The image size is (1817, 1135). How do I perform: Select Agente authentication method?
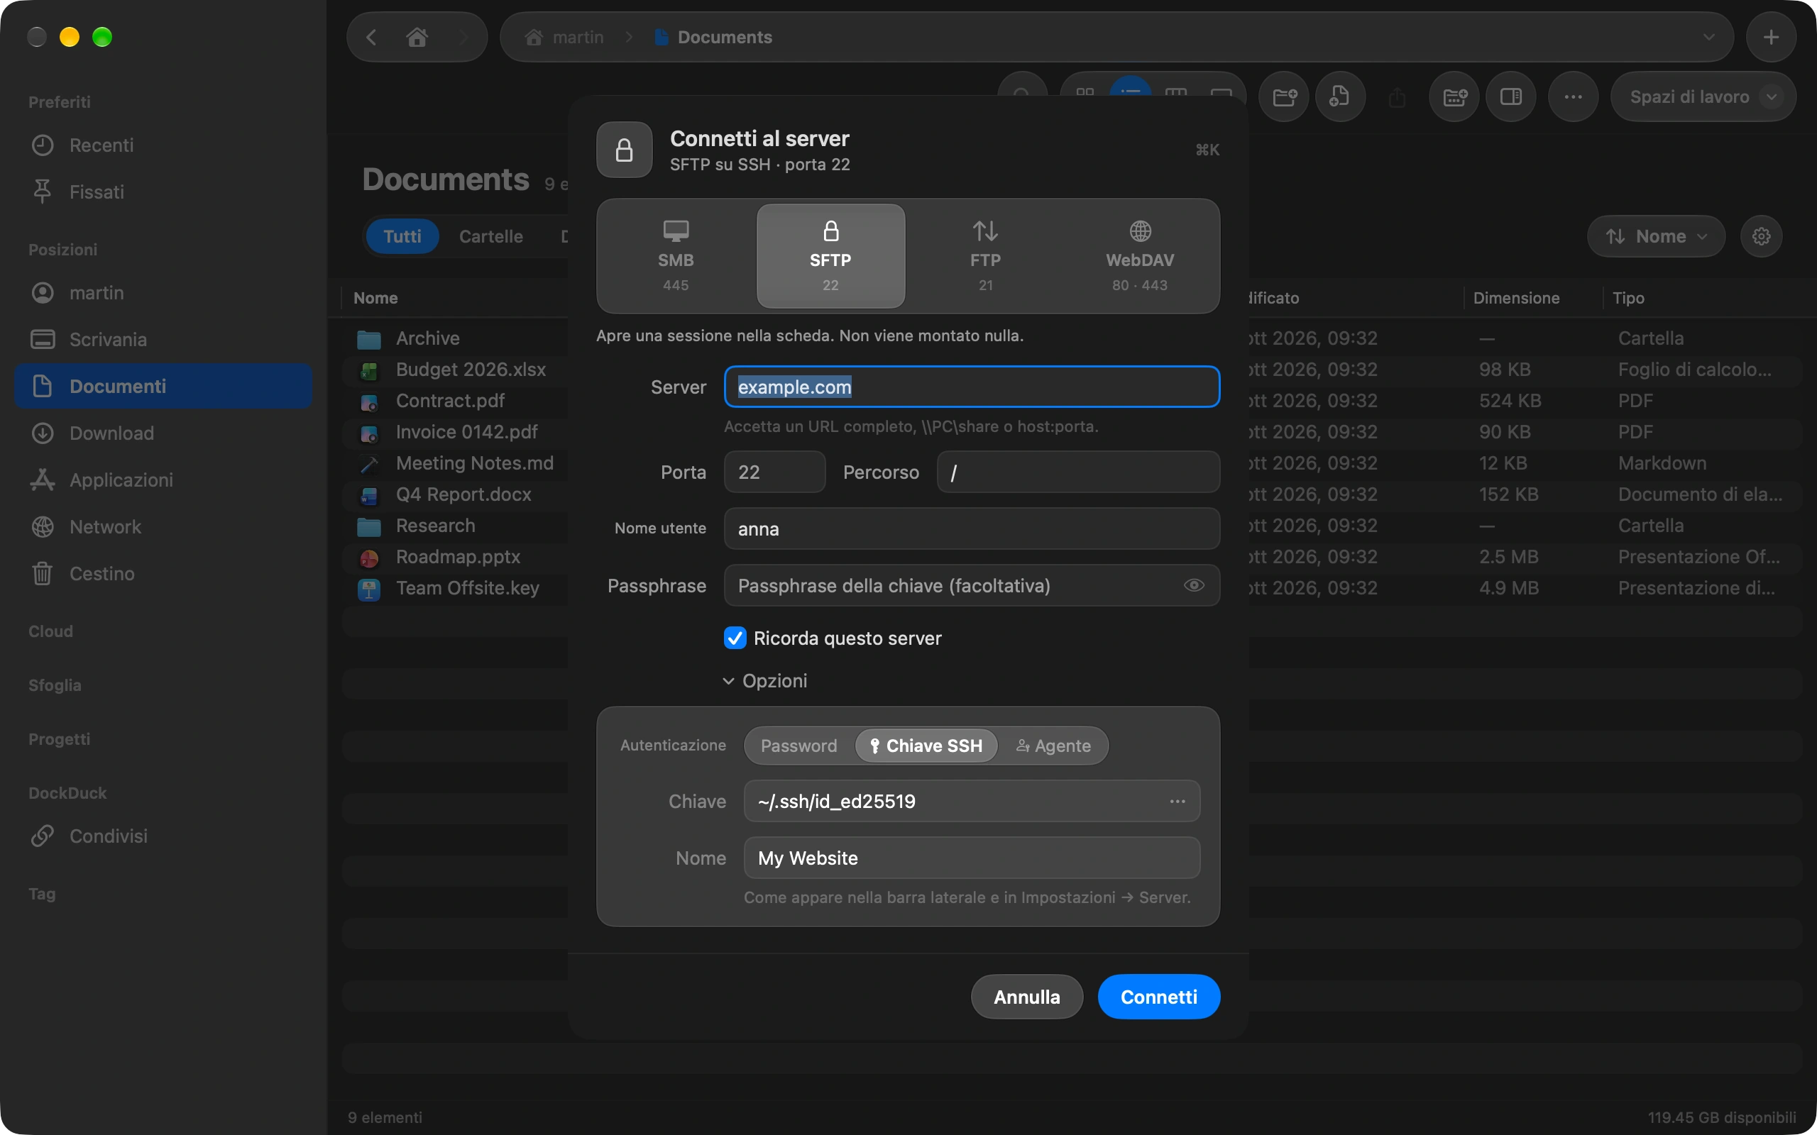1053,746
